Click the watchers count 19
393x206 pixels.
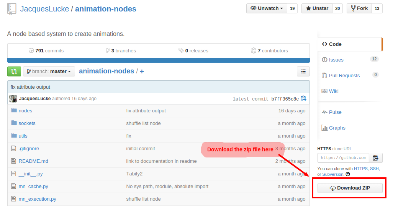pyautogui.click(x=292, y=8)
